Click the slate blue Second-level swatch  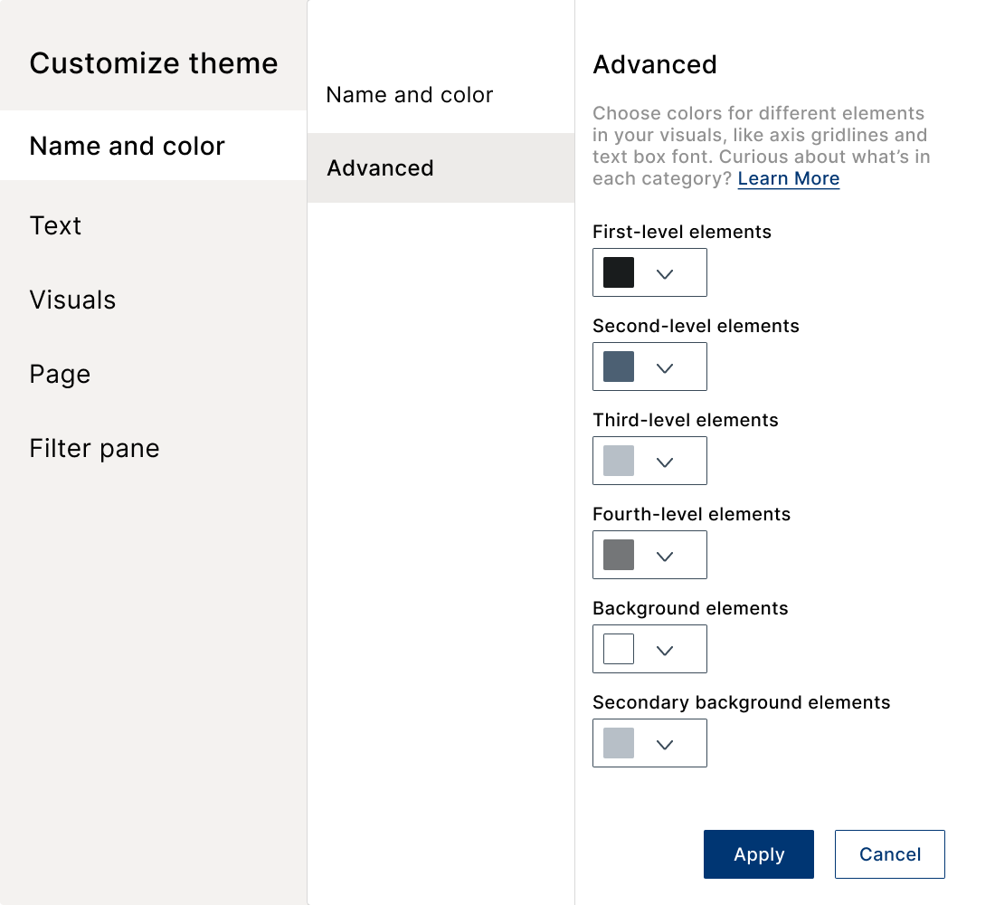coord(619,367)
